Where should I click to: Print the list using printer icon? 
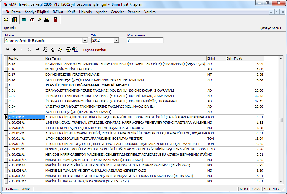coord(68,50)
